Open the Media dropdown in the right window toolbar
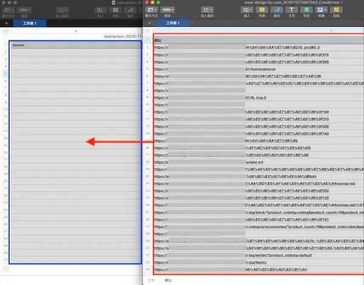Image resolution: width=364 pixels, height=285 pixels. 322,10
